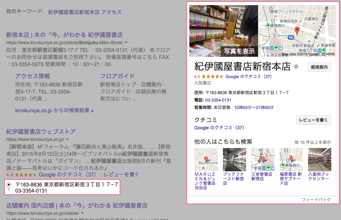Open result 新宿本店 | 本の「今」がわかる 紀伊國屋書店

pos(65,35)
